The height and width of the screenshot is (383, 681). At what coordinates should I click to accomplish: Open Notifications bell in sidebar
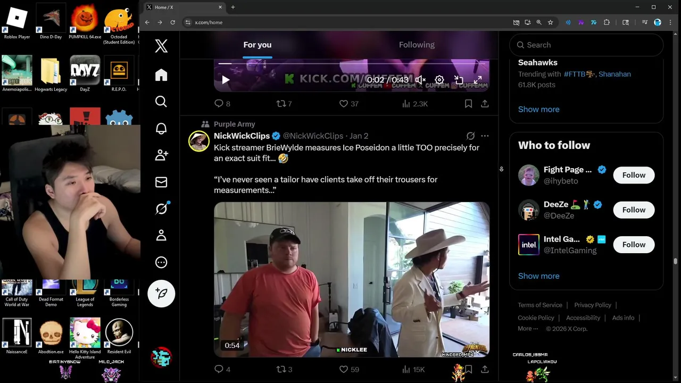[161, 129]
